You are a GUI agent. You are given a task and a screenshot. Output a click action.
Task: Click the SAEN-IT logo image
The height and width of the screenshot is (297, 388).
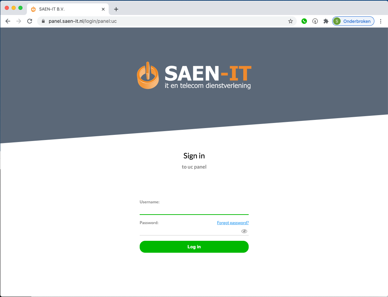coord(194,76)
